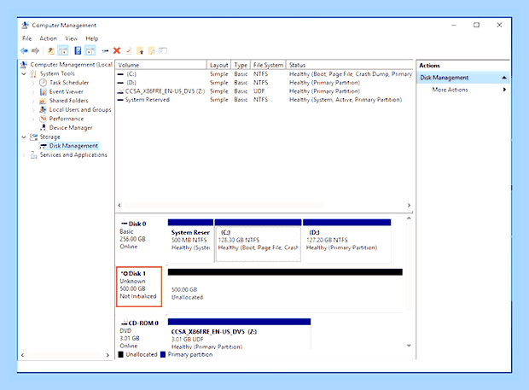Click disk view scroll down arrow
This screenshot has height=390, width=529.
[x=409, y=346]
